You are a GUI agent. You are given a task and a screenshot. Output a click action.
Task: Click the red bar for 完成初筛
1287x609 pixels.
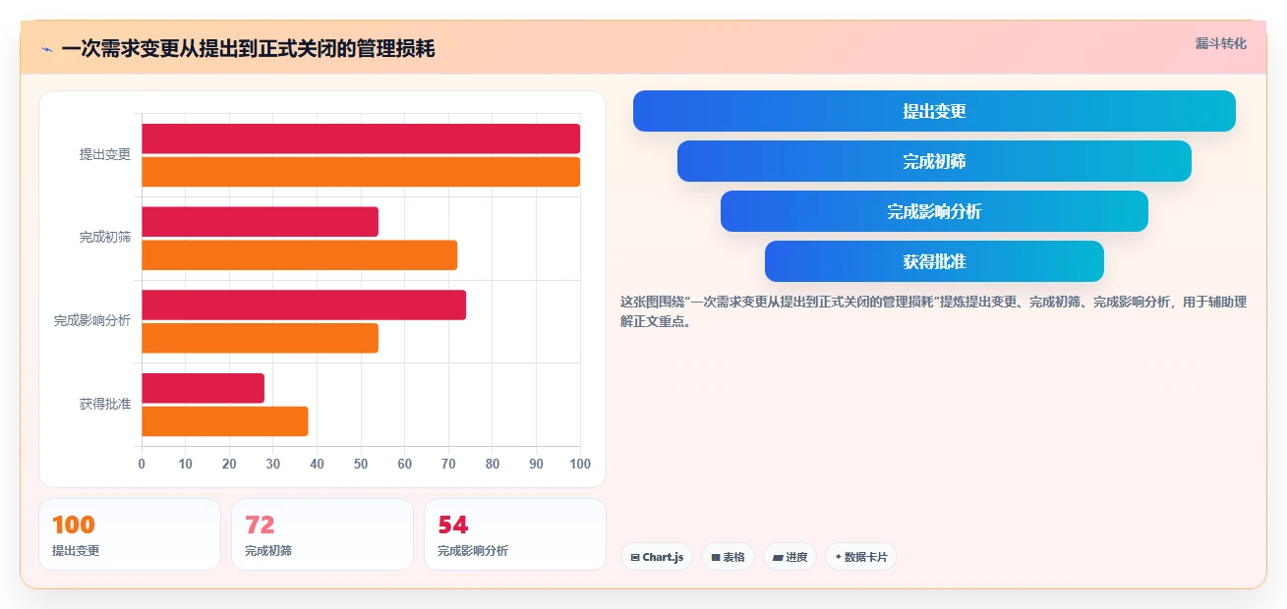(260, 222)
